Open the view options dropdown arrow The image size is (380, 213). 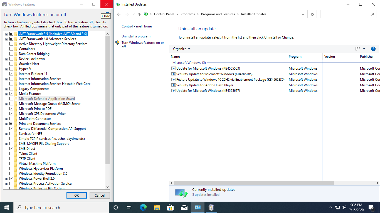click(x=364, y=49)
